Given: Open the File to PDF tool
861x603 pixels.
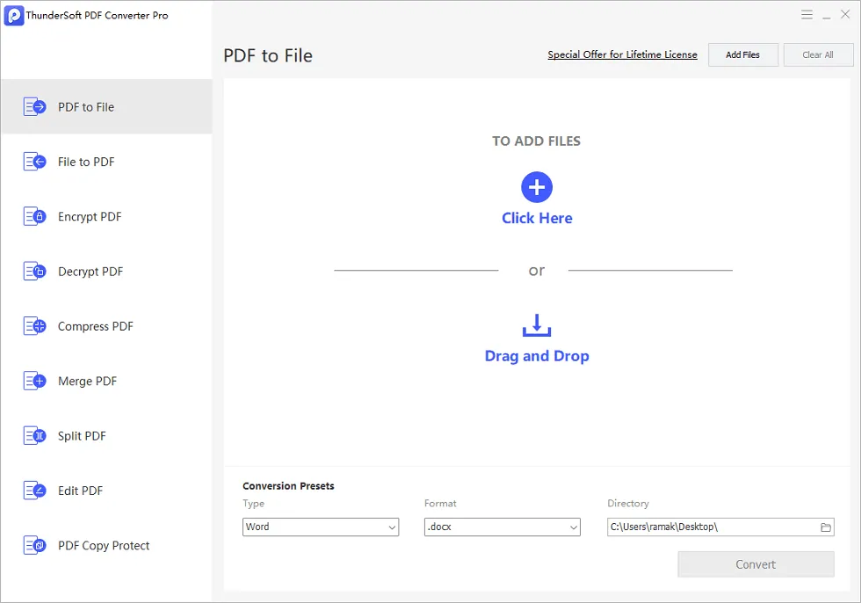Looking at the screenshot, I should (34, 162).
